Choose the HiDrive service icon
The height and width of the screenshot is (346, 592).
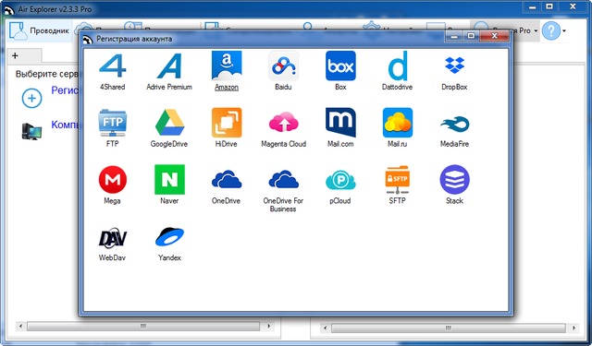click(x=227, y=123)
